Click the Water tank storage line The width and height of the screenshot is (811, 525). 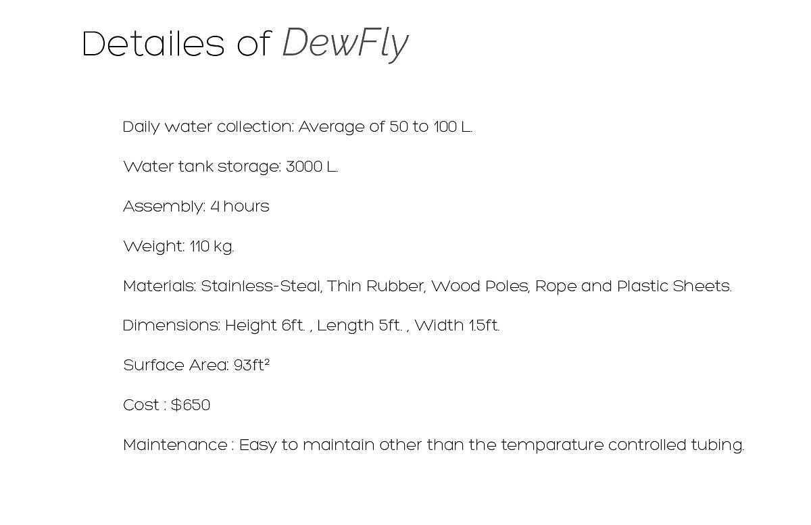(230, 167)
